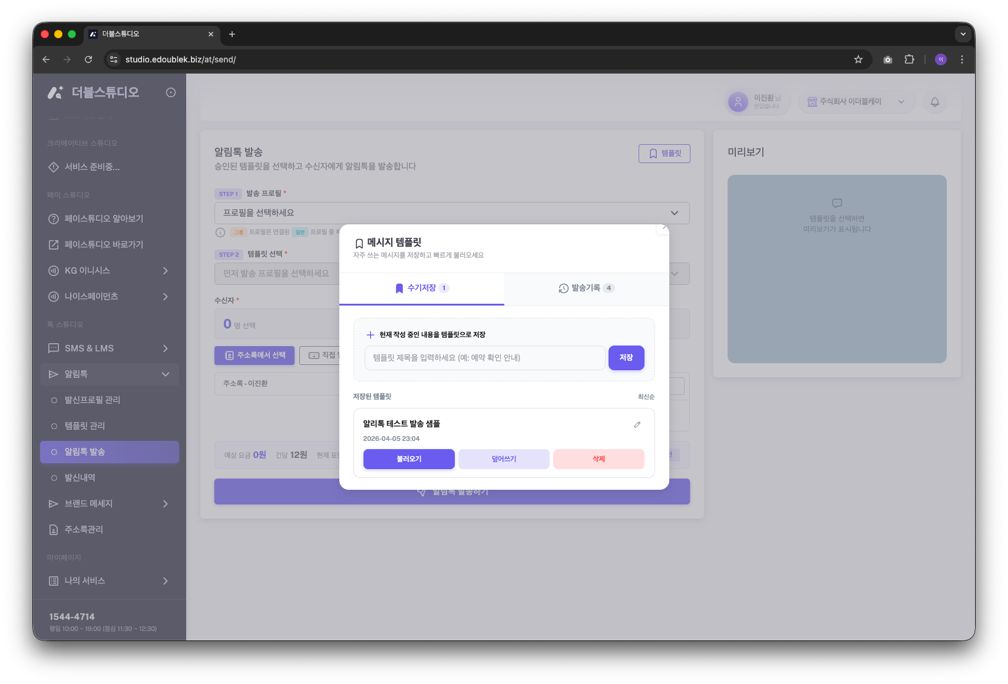Go to 템플릿 관리
Image resolution: width=1008 pixels, height=684 pixels.
pyautogui.click(x=110, y=426)
